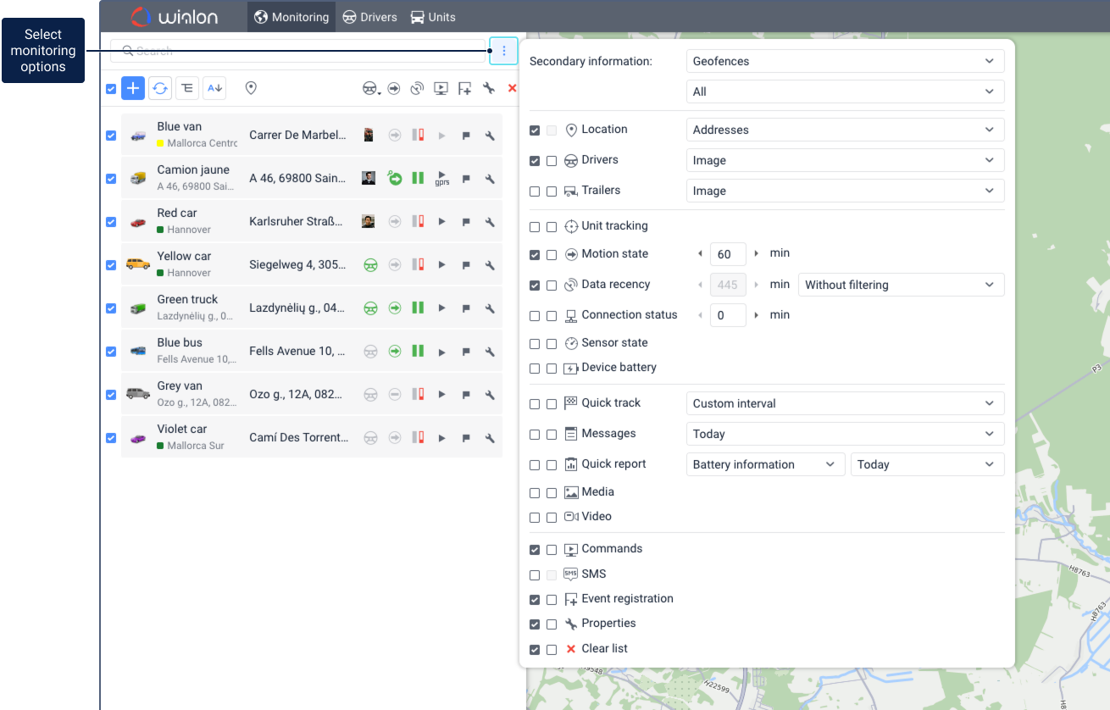Screen dimensions: 1110x710
Task: Click the red clear list X icon
Action: pos(512,88)
